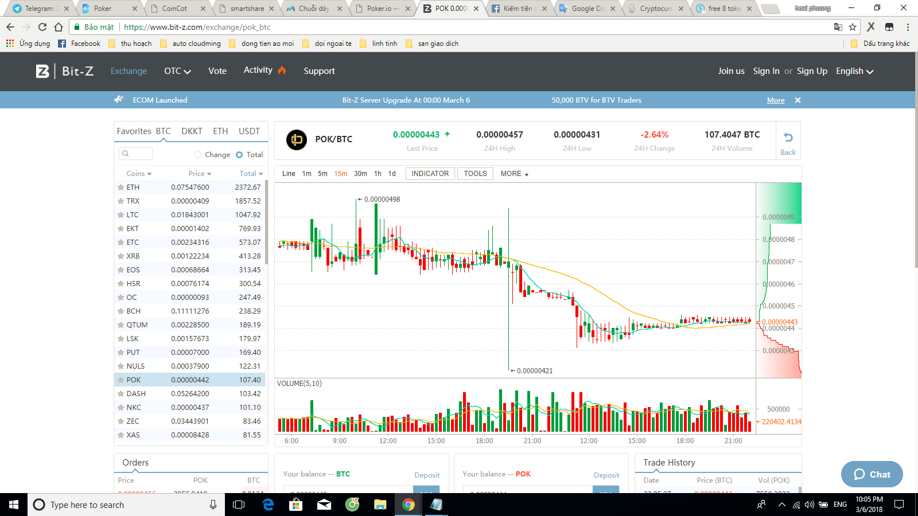Open the Vote page
This screenshot has width=918, height=516.
click(x=217, y=71)
